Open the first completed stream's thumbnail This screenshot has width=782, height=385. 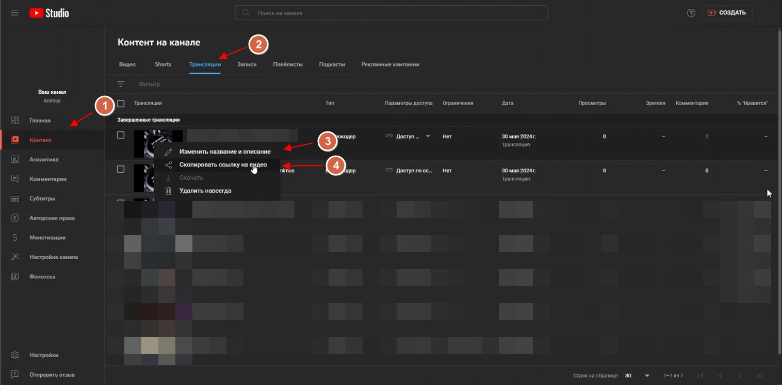[158, 143]
